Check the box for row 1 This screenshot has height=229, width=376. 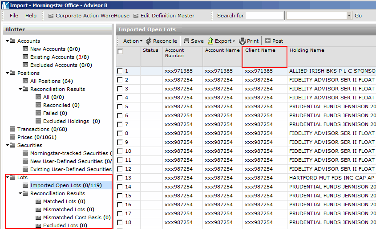coord(120,71)
